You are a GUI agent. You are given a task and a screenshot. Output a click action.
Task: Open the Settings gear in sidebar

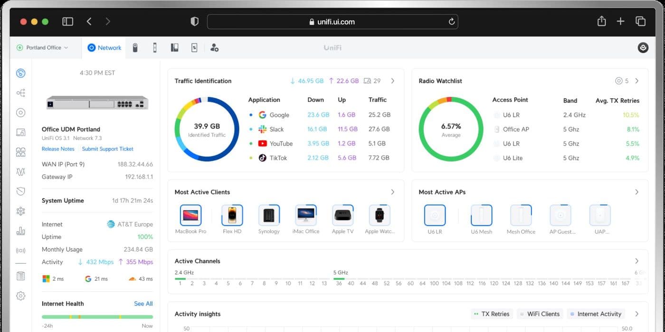coord(20,296)
